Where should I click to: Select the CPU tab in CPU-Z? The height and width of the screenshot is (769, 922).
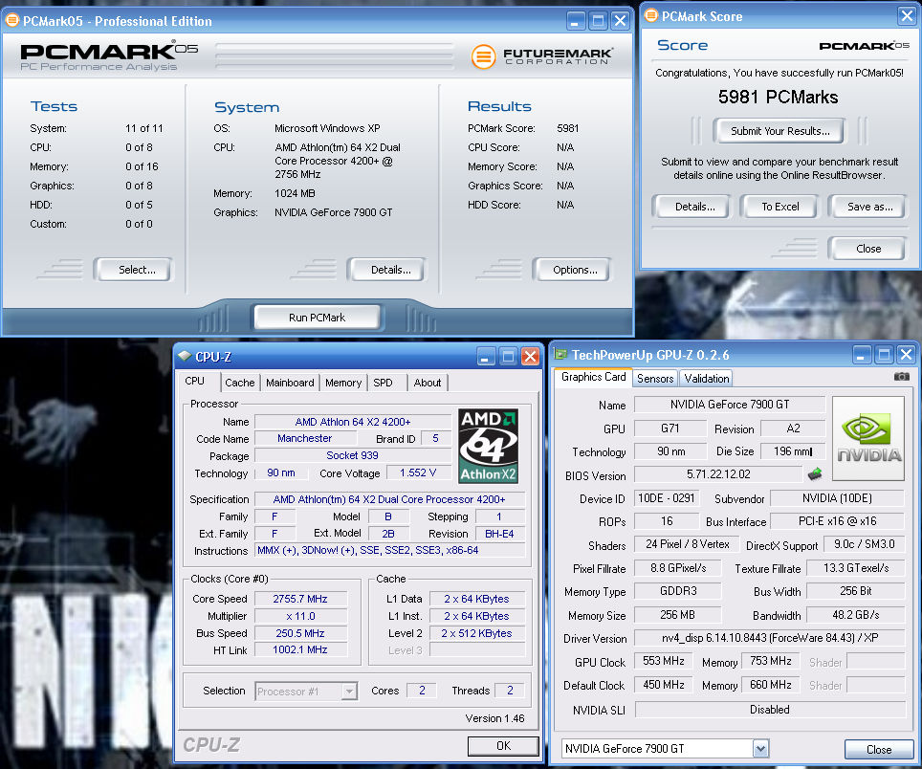point(194,381)
